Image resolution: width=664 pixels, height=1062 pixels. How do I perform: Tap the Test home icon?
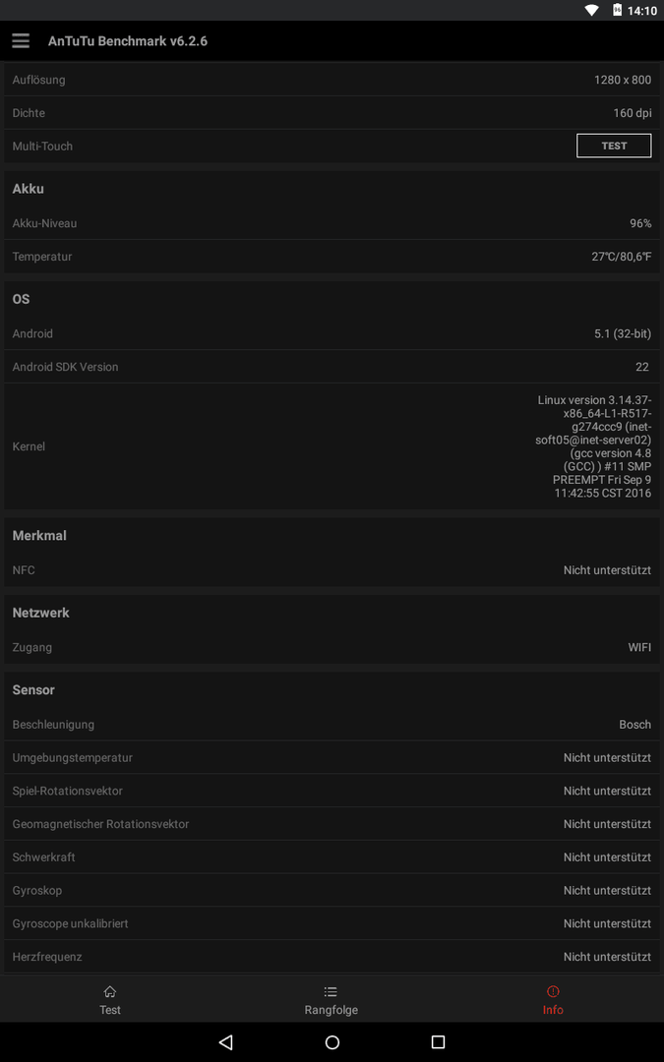point(110,991)
